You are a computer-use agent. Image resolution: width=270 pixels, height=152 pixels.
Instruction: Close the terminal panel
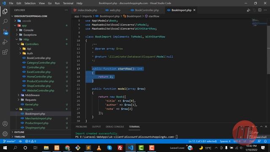266,127
